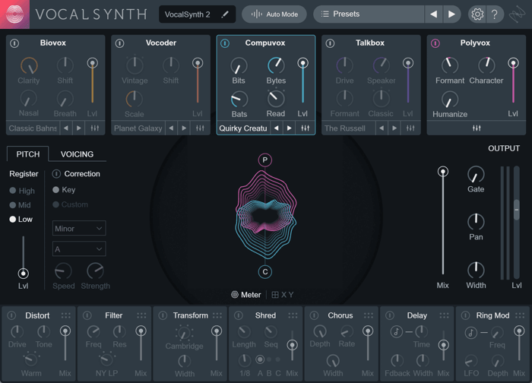Open help with the question mark icon
532x383 pixels.
495,14
